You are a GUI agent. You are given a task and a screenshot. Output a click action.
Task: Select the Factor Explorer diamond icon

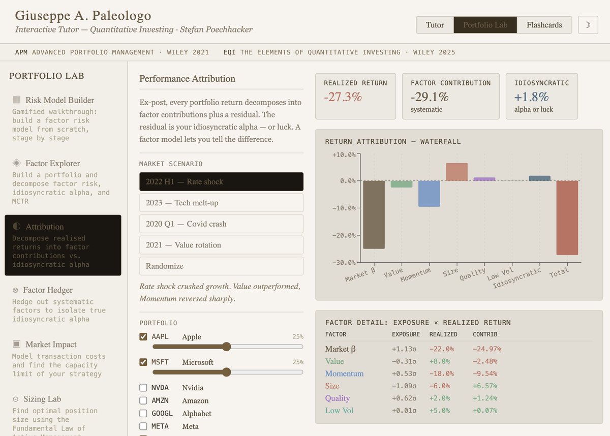(16, 163)
